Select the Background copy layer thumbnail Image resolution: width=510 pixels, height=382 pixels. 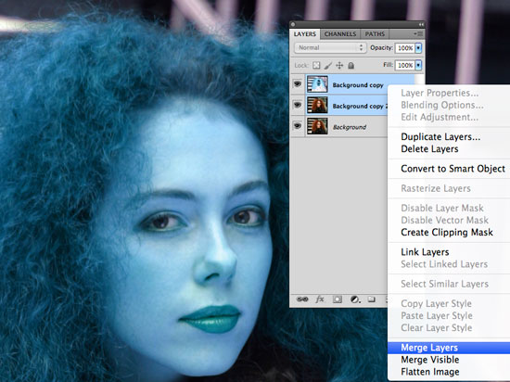317,84
